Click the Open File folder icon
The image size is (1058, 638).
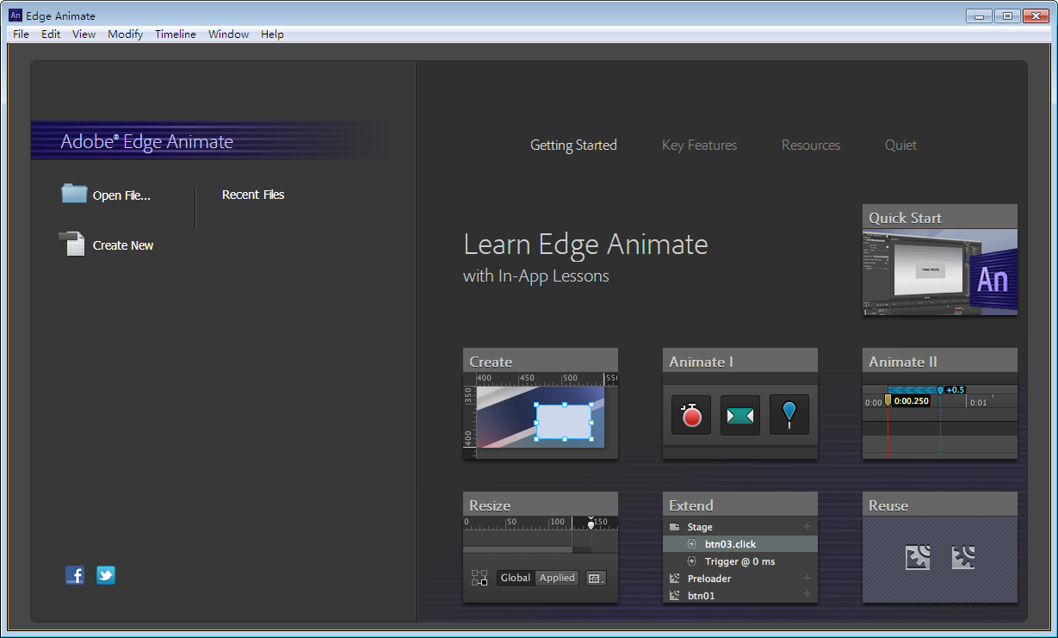click(x=74, y=194)
